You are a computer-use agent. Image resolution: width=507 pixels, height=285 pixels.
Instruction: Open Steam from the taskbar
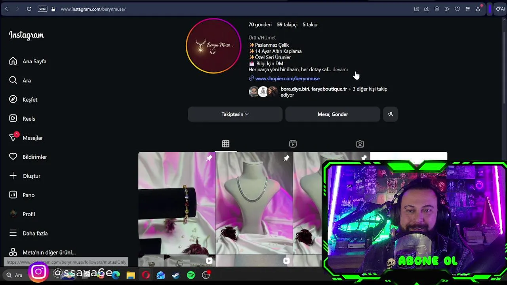pos(176,275)
